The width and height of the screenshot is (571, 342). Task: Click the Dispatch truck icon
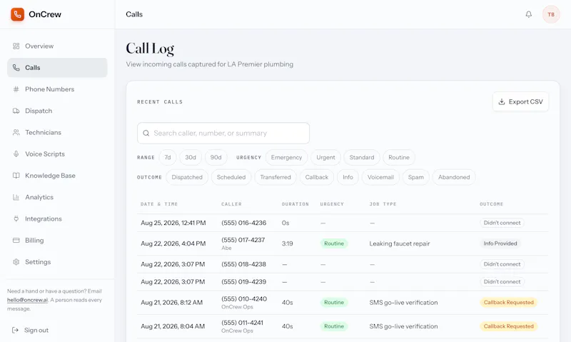16,111
